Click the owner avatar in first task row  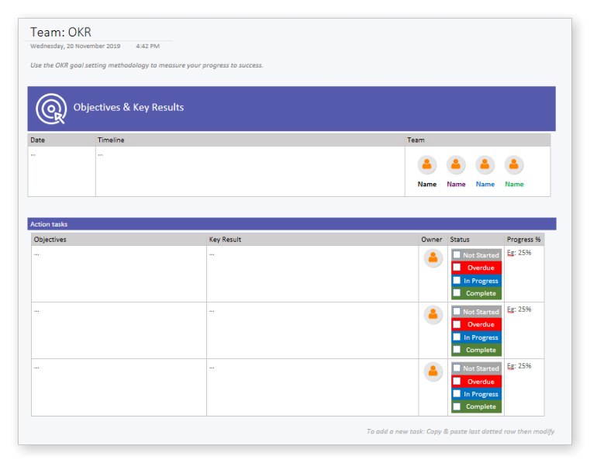433,258
